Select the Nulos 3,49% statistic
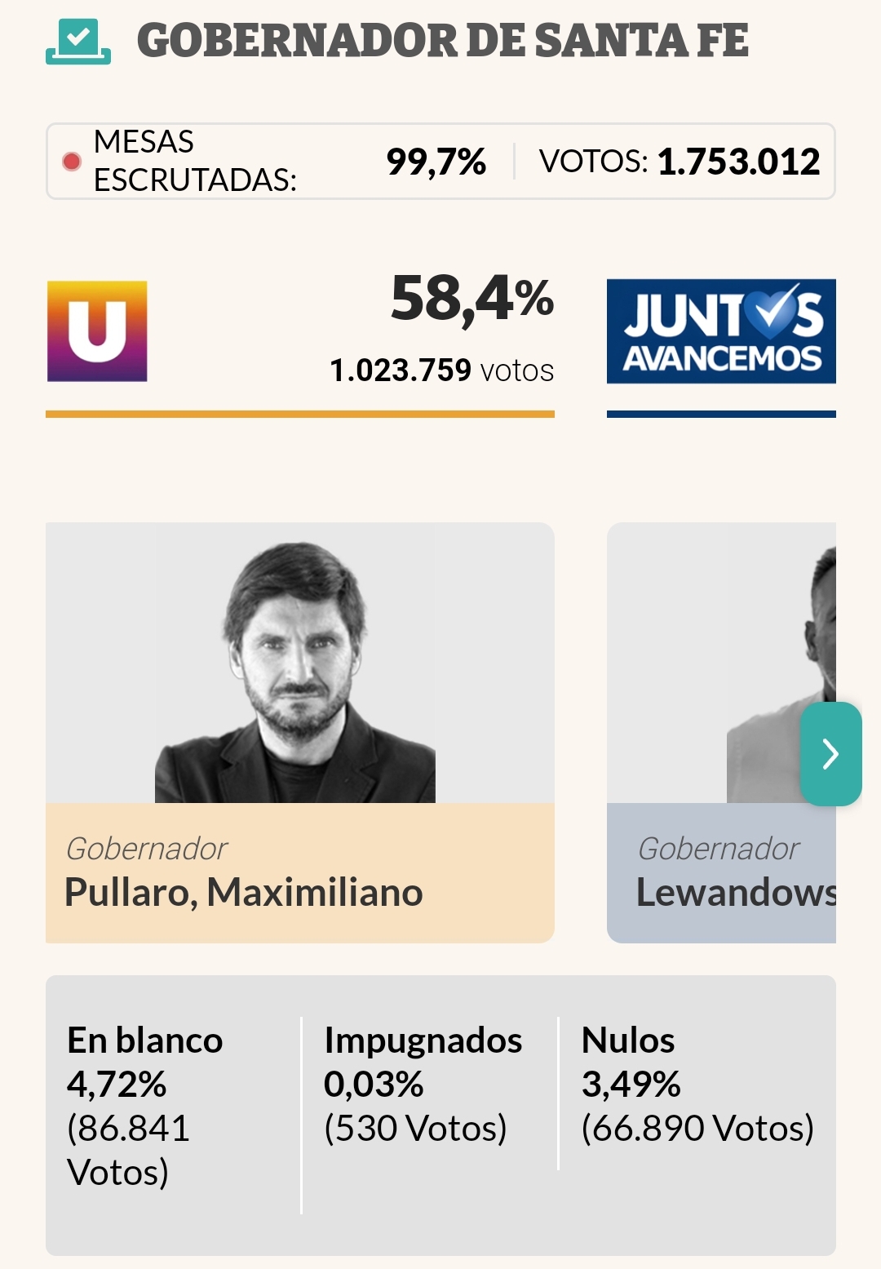This screenshot has height=1269, width=881. (x=697, y=1084)
